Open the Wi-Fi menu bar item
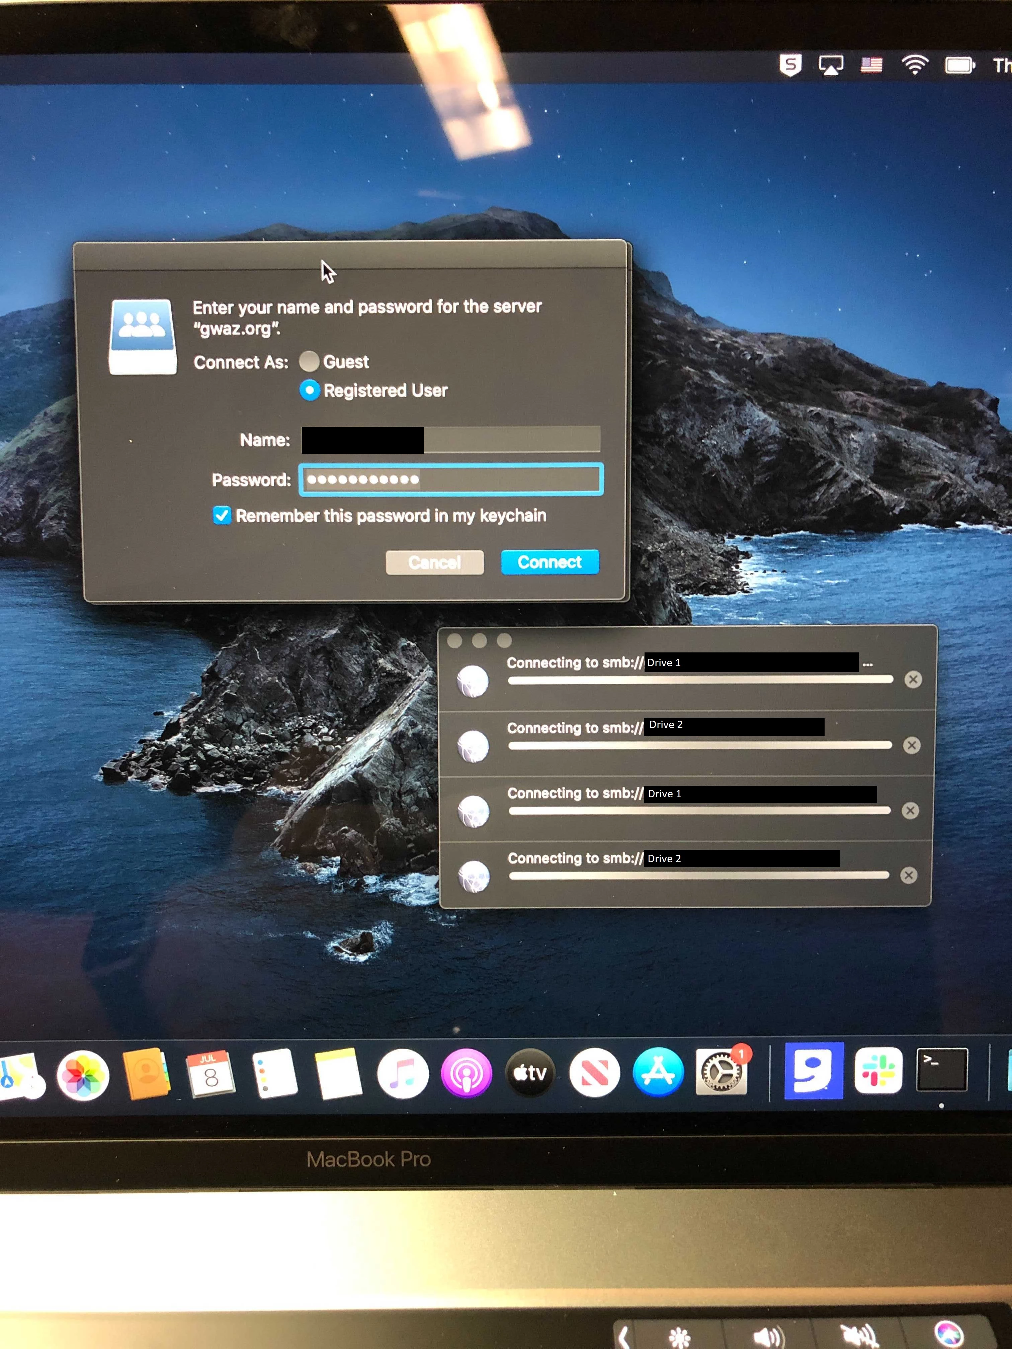 click(914, 65)
